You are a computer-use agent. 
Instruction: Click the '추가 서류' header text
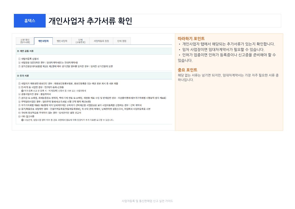pyautogui.click(x=24, y=76)
